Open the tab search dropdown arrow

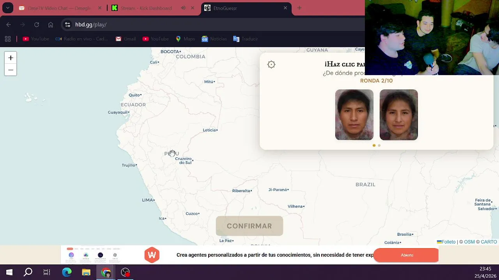pyautogui.click(x=7, y=8)
